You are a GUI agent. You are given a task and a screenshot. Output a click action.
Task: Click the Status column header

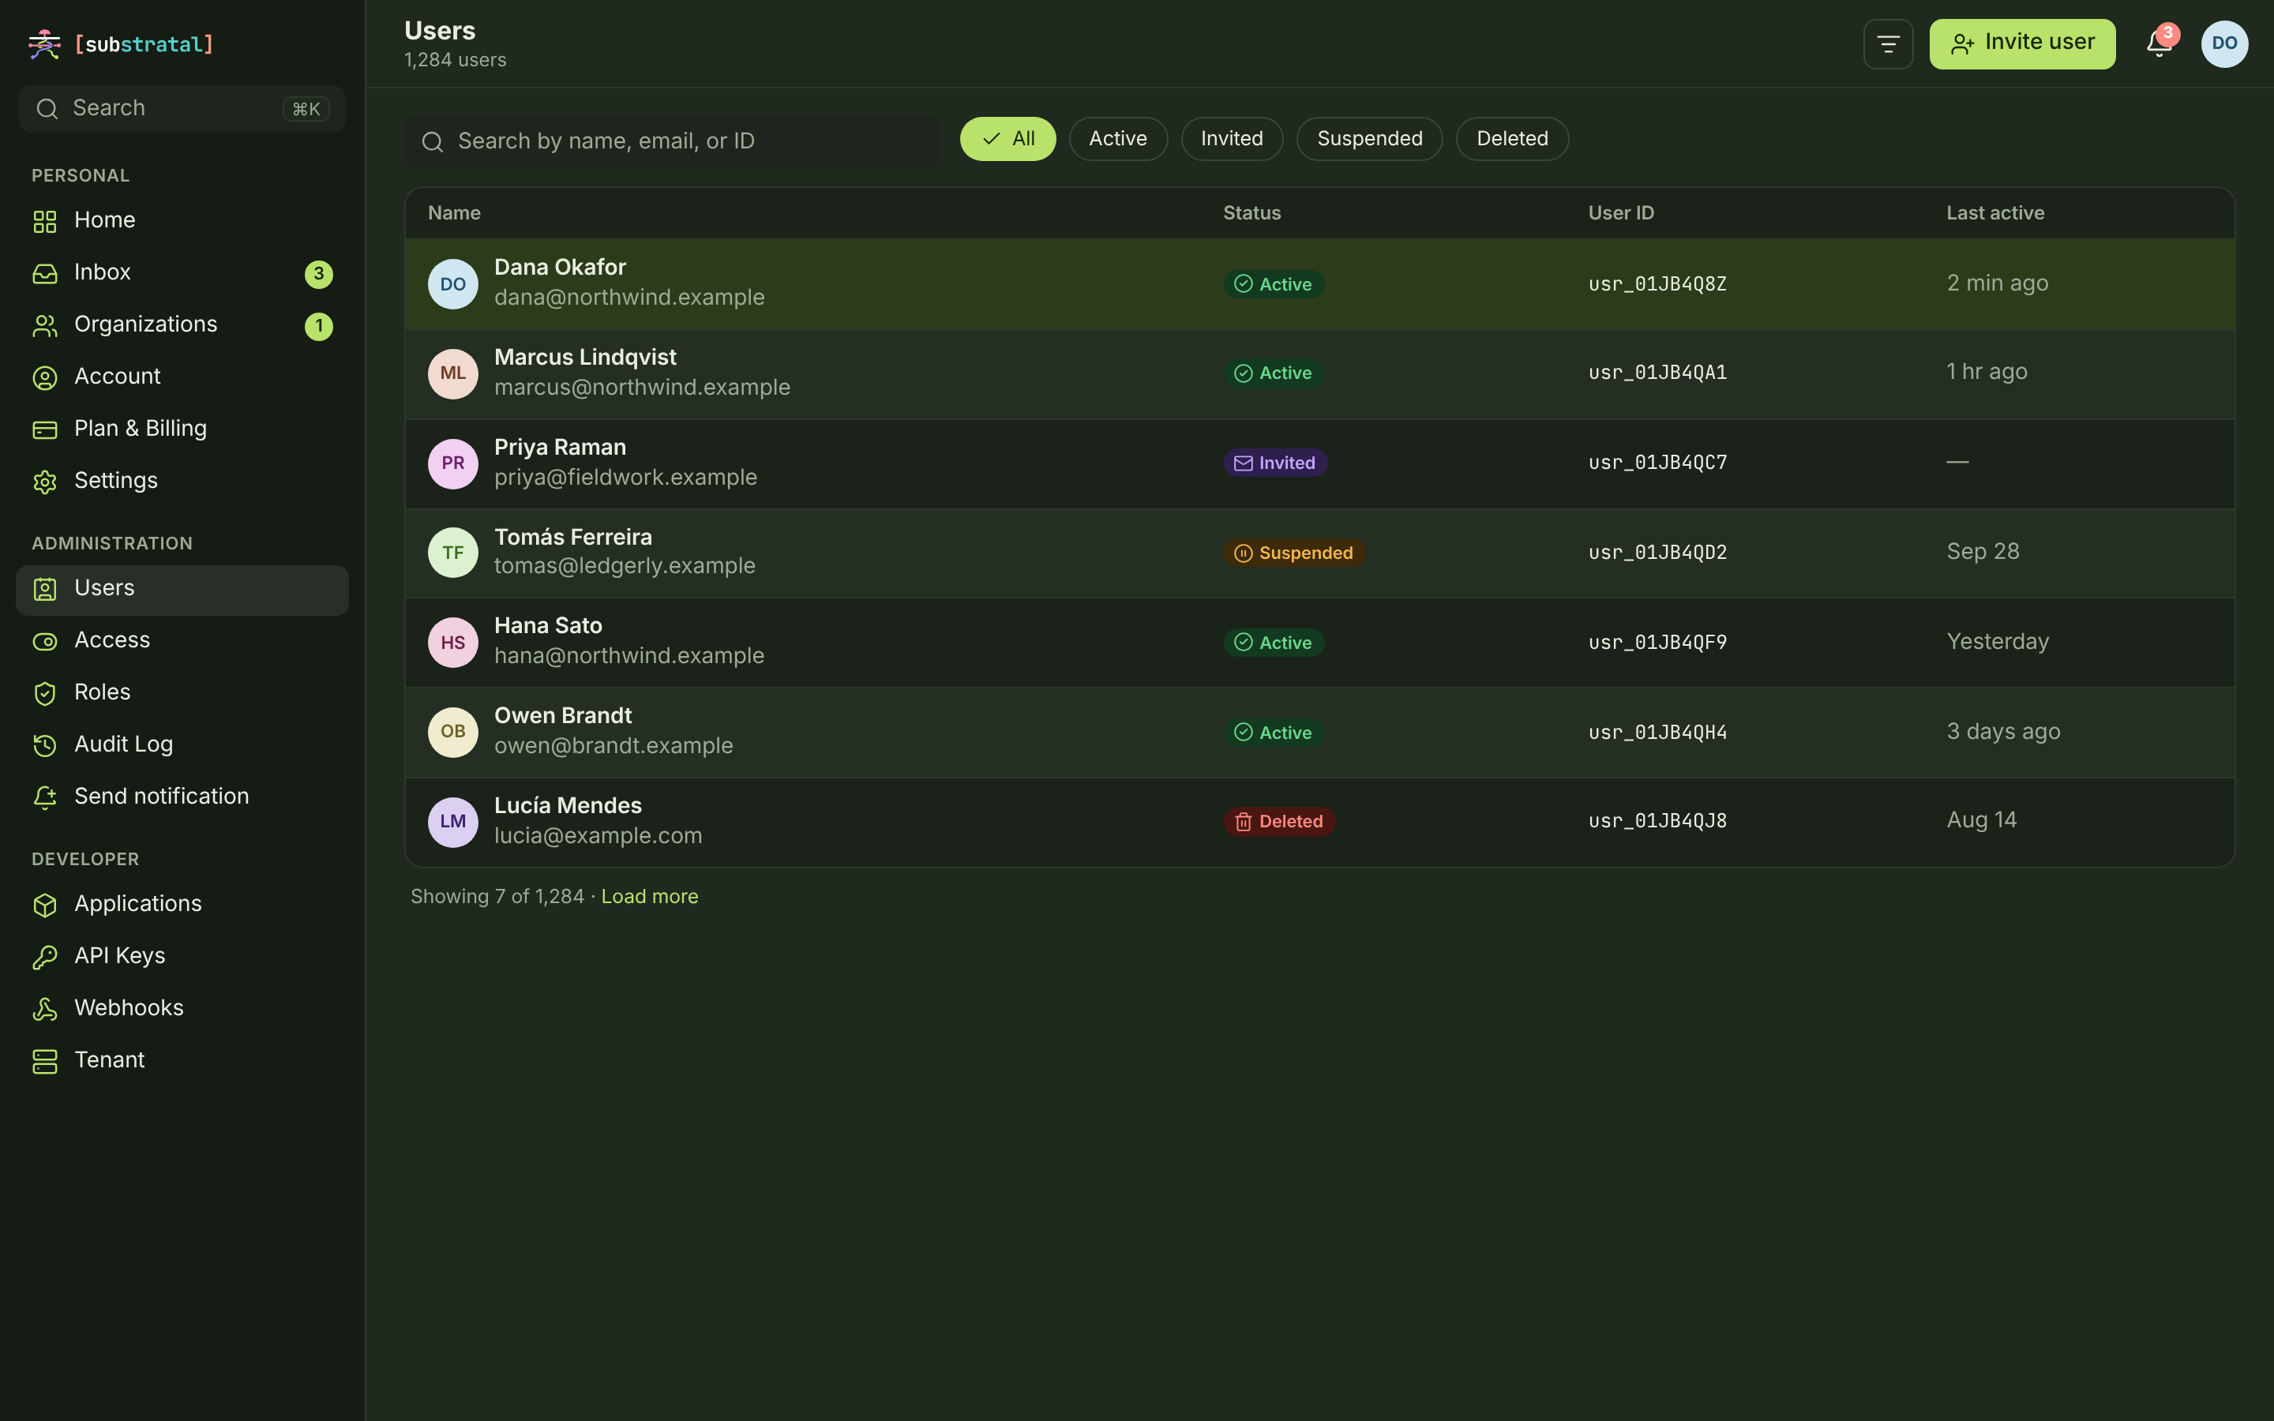(1251, 213)
